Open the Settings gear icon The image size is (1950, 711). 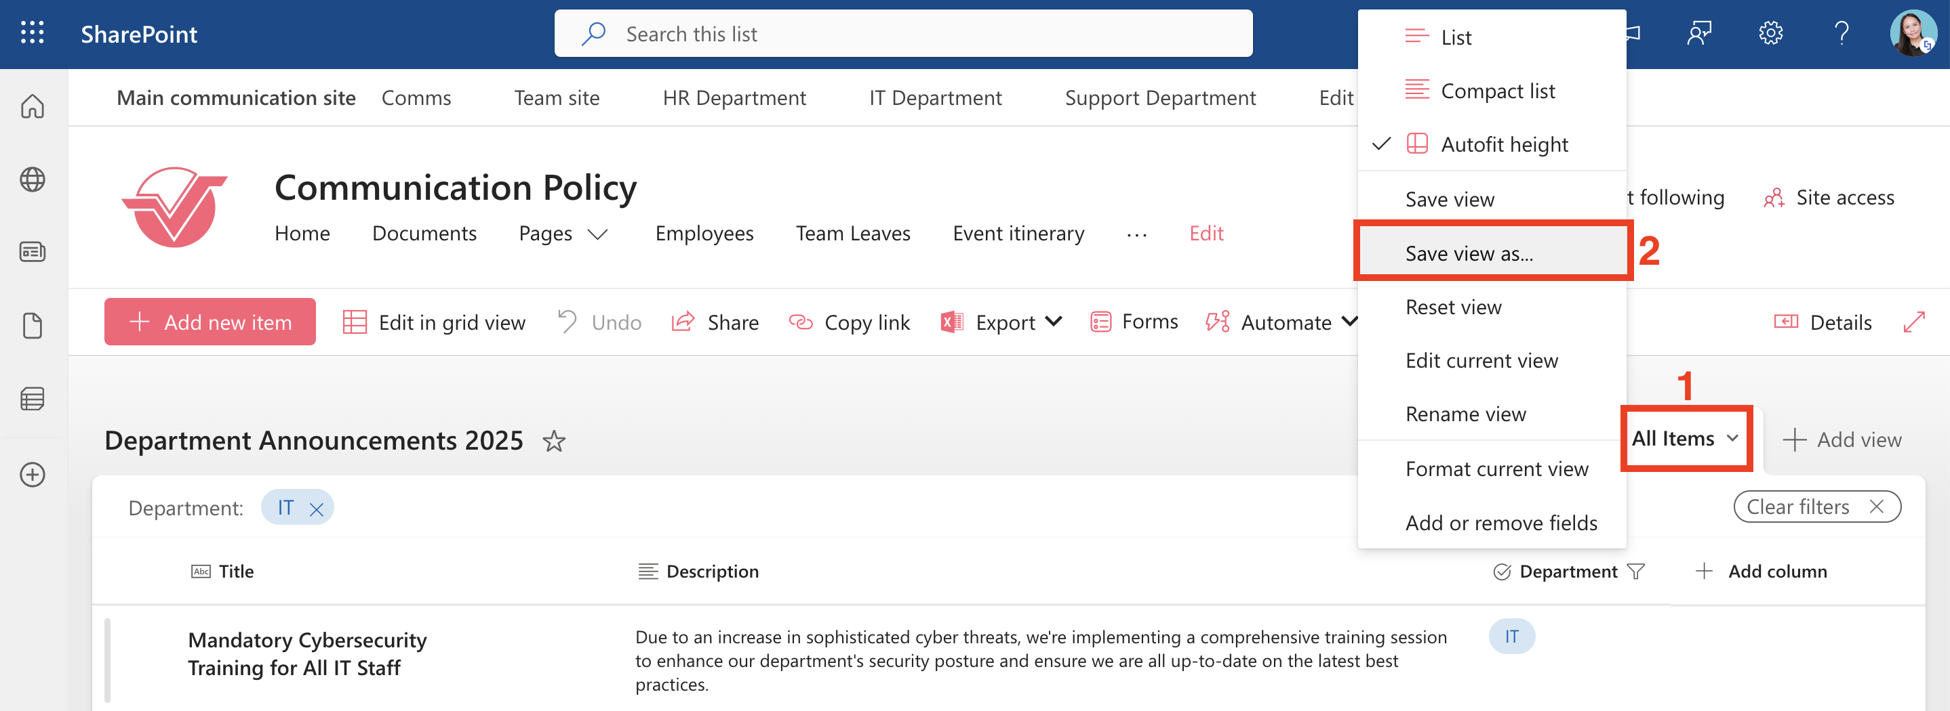(x=1770, y=33)
